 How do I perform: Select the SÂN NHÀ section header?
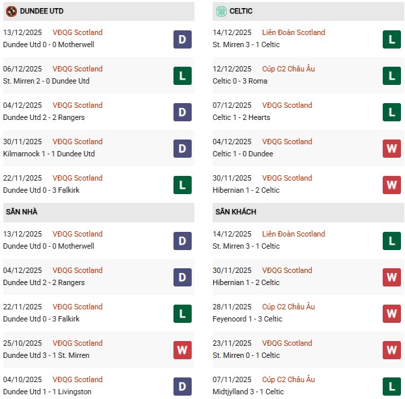click(21, 212)
